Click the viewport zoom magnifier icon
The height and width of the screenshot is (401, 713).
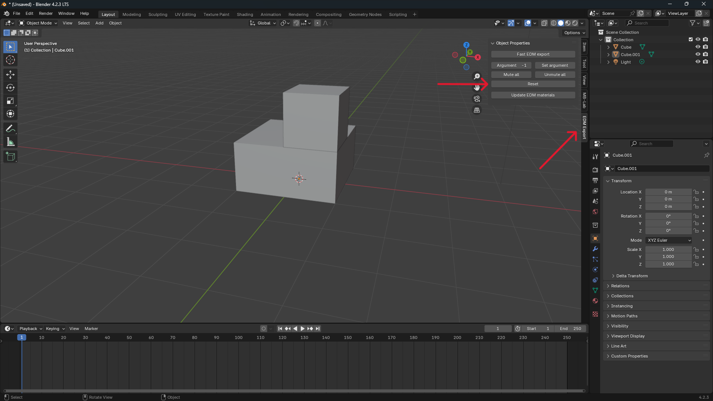click(477, 76)
